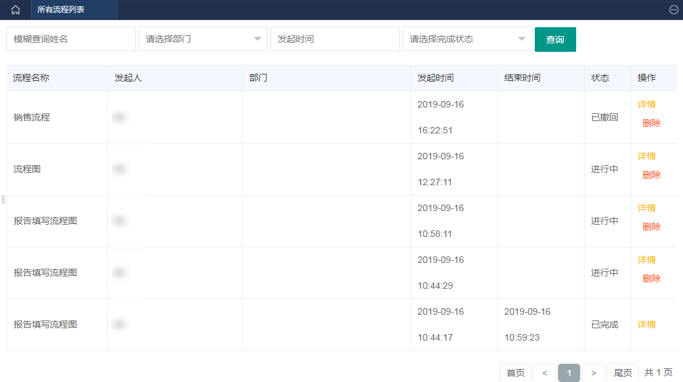Image resolution: width=683 pixels, height=382 pixels.
Task: Expand the 请选择部门 dropdown
Action: coord(203,39)
